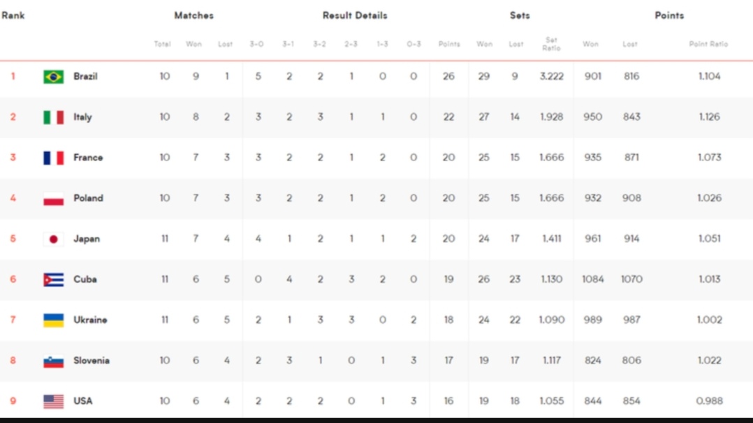Click Brazil's 3.222 set ratio cell
Viewport: 753px width, 423px height.
coord(551,76)
